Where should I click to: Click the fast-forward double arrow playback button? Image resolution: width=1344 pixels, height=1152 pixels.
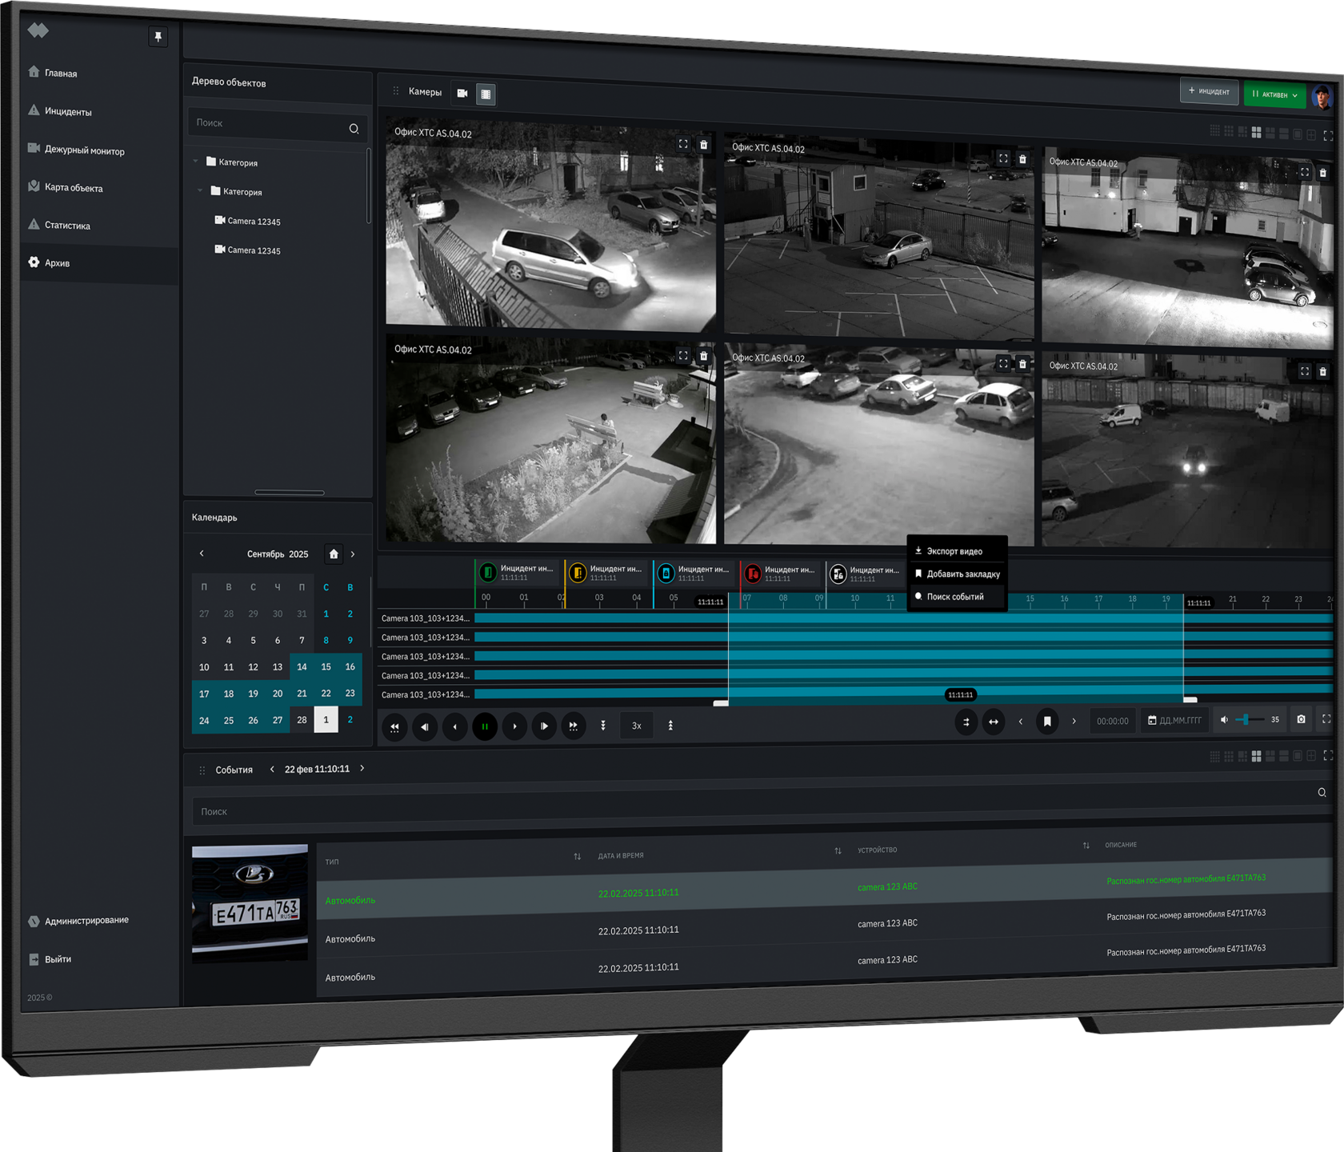point(574,726)
